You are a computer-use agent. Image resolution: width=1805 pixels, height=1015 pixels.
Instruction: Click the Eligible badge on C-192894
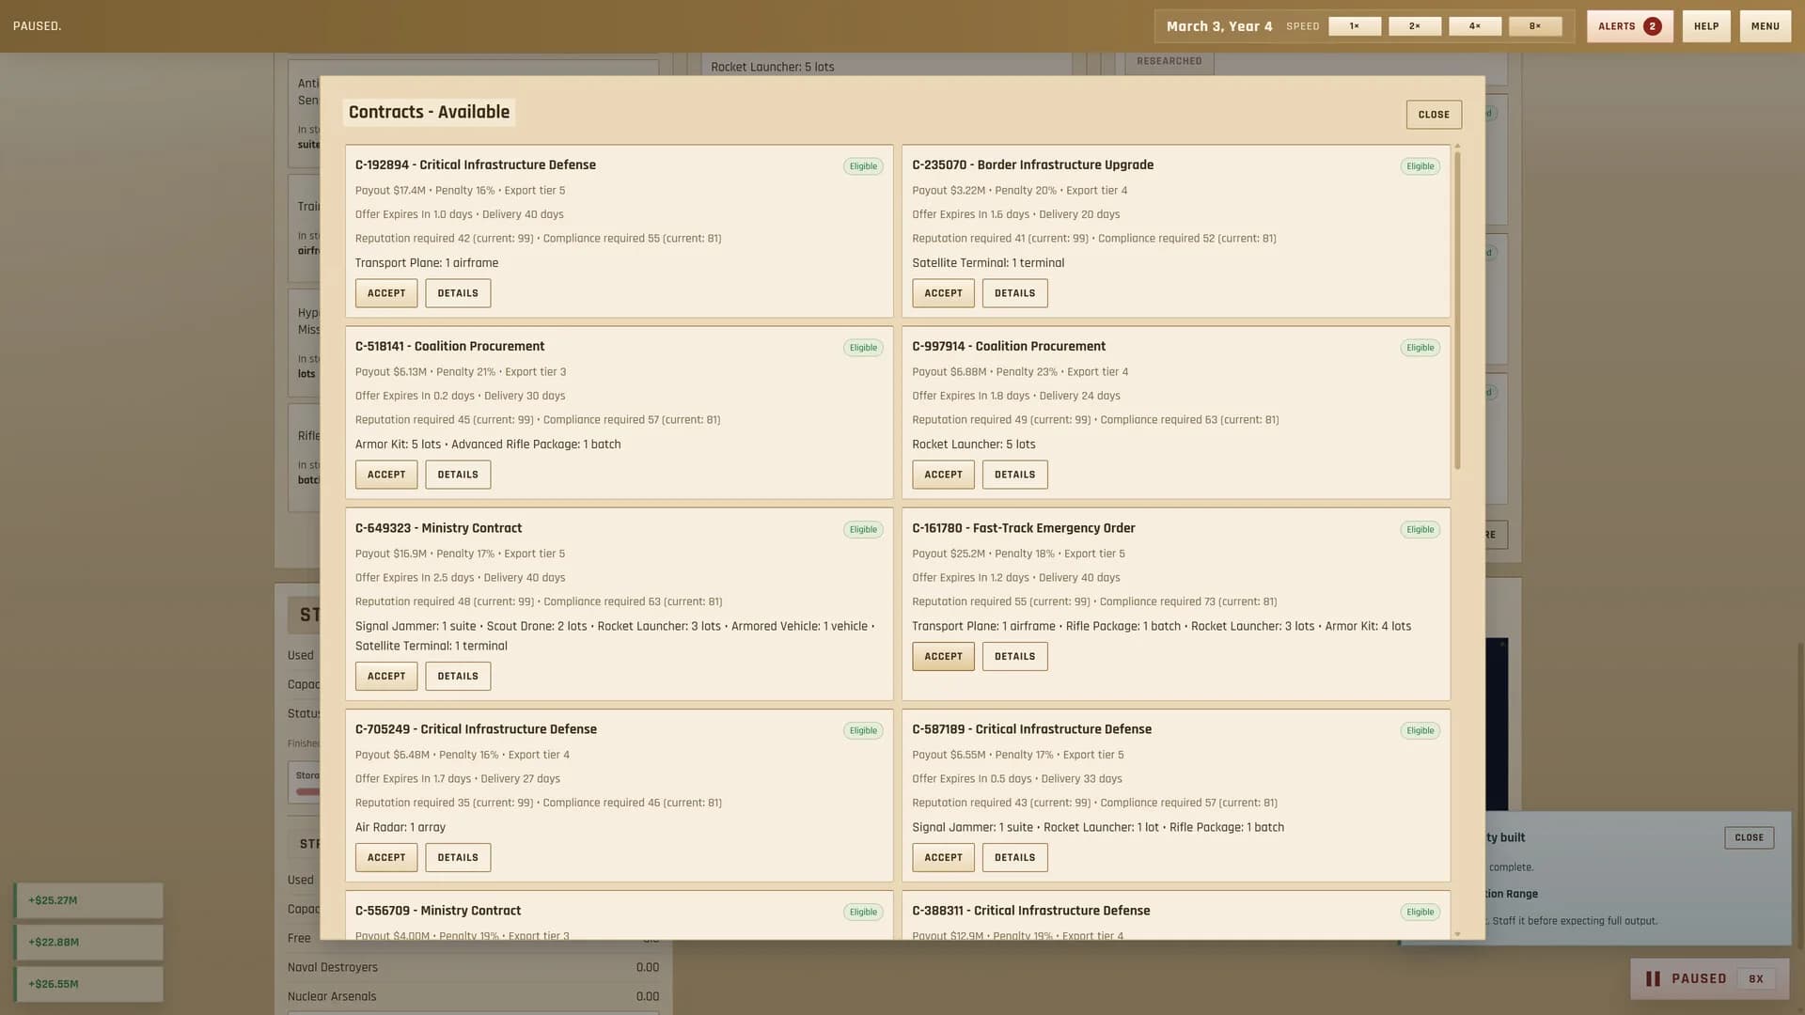(863, 166)
